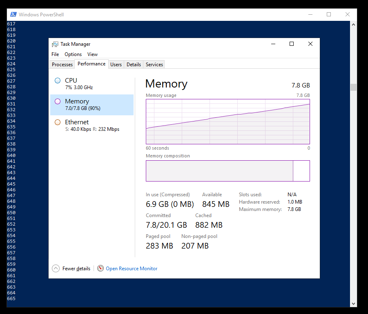Open Resource Monitor link
This screenshot has height=314, width=368.
pos(132,269)
